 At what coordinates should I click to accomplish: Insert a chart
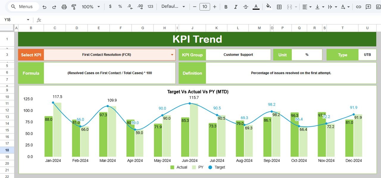coord(378,7)
